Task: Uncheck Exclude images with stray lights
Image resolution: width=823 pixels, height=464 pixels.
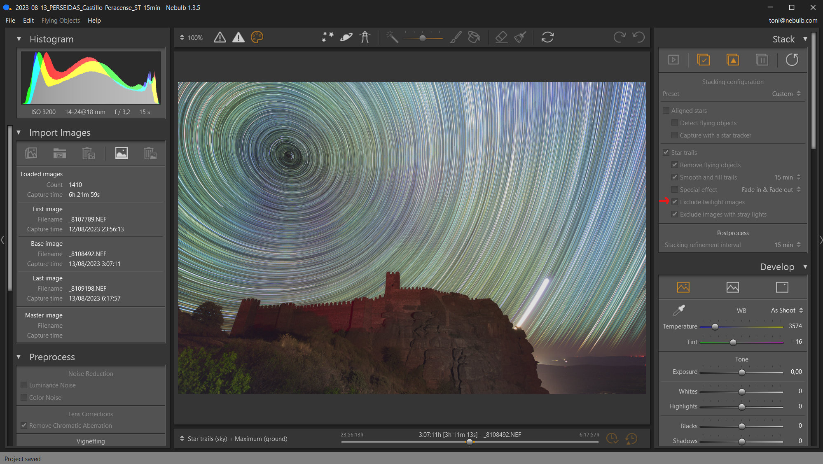Action: pos(675,214)
